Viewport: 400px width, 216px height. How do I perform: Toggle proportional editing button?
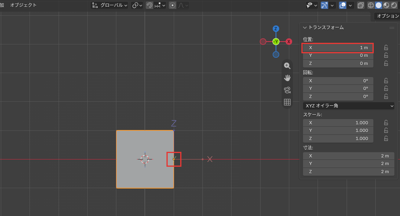(x=173, y=5)
